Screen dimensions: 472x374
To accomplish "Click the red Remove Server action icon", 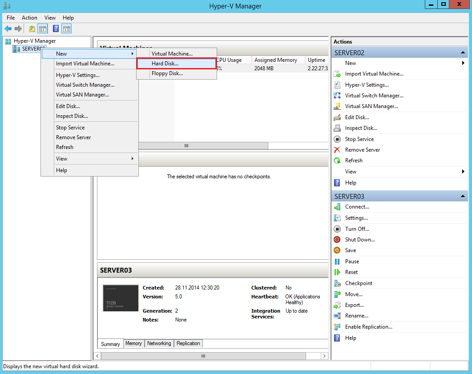I will (x=337, y=150).
